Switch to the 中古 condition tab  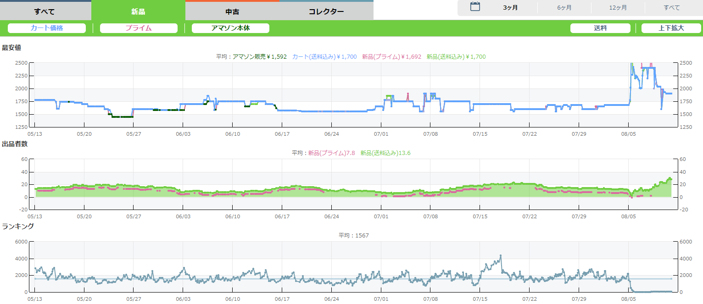click(x=232, y=11)
